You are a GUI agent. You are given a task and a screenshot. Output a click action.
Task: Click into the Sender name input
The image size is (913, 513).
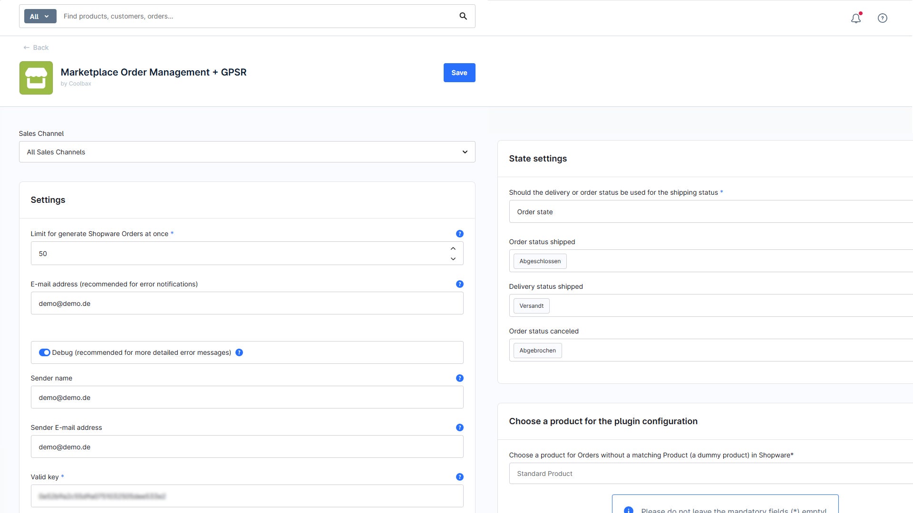pyautogui.click(x=247, y=397)
